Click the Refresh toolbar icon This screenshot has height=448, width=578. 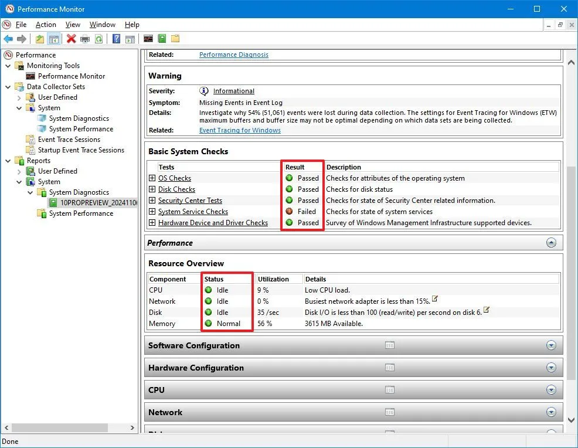(x=99, y=39)
